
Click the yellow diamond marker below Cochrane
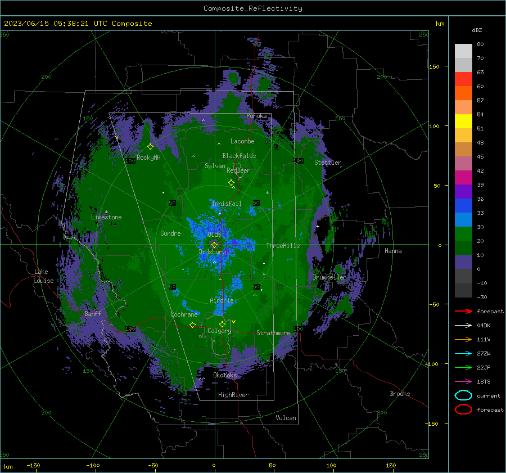tap(192, 325)
